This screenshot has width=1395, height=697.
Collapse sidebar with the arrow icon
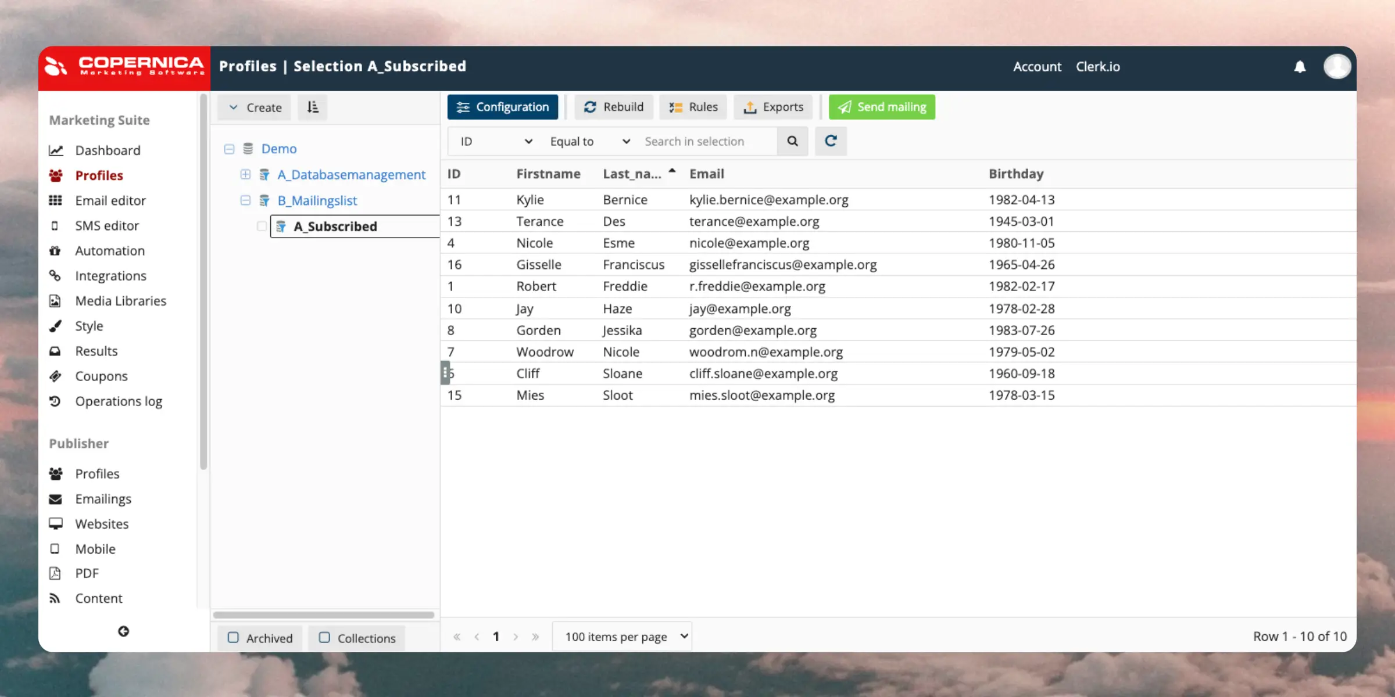pos(123,631)
